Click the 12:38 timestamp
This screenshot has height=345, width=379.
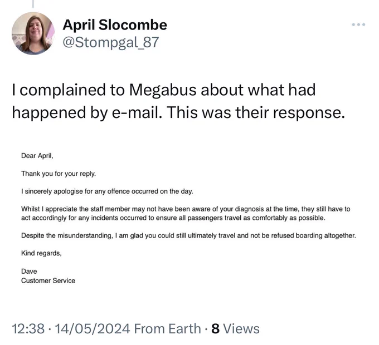click(28, 329)
